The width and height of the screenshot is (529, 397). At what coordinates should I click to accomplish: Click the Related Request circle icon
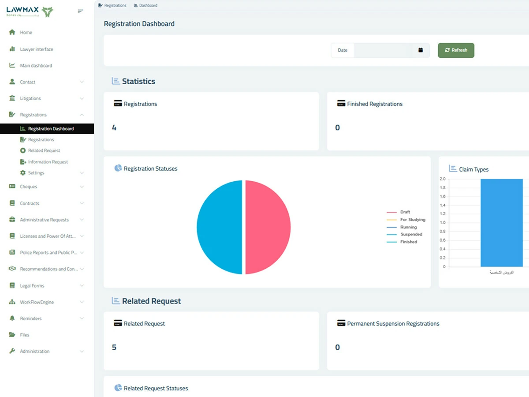click(x=23, y=150)
